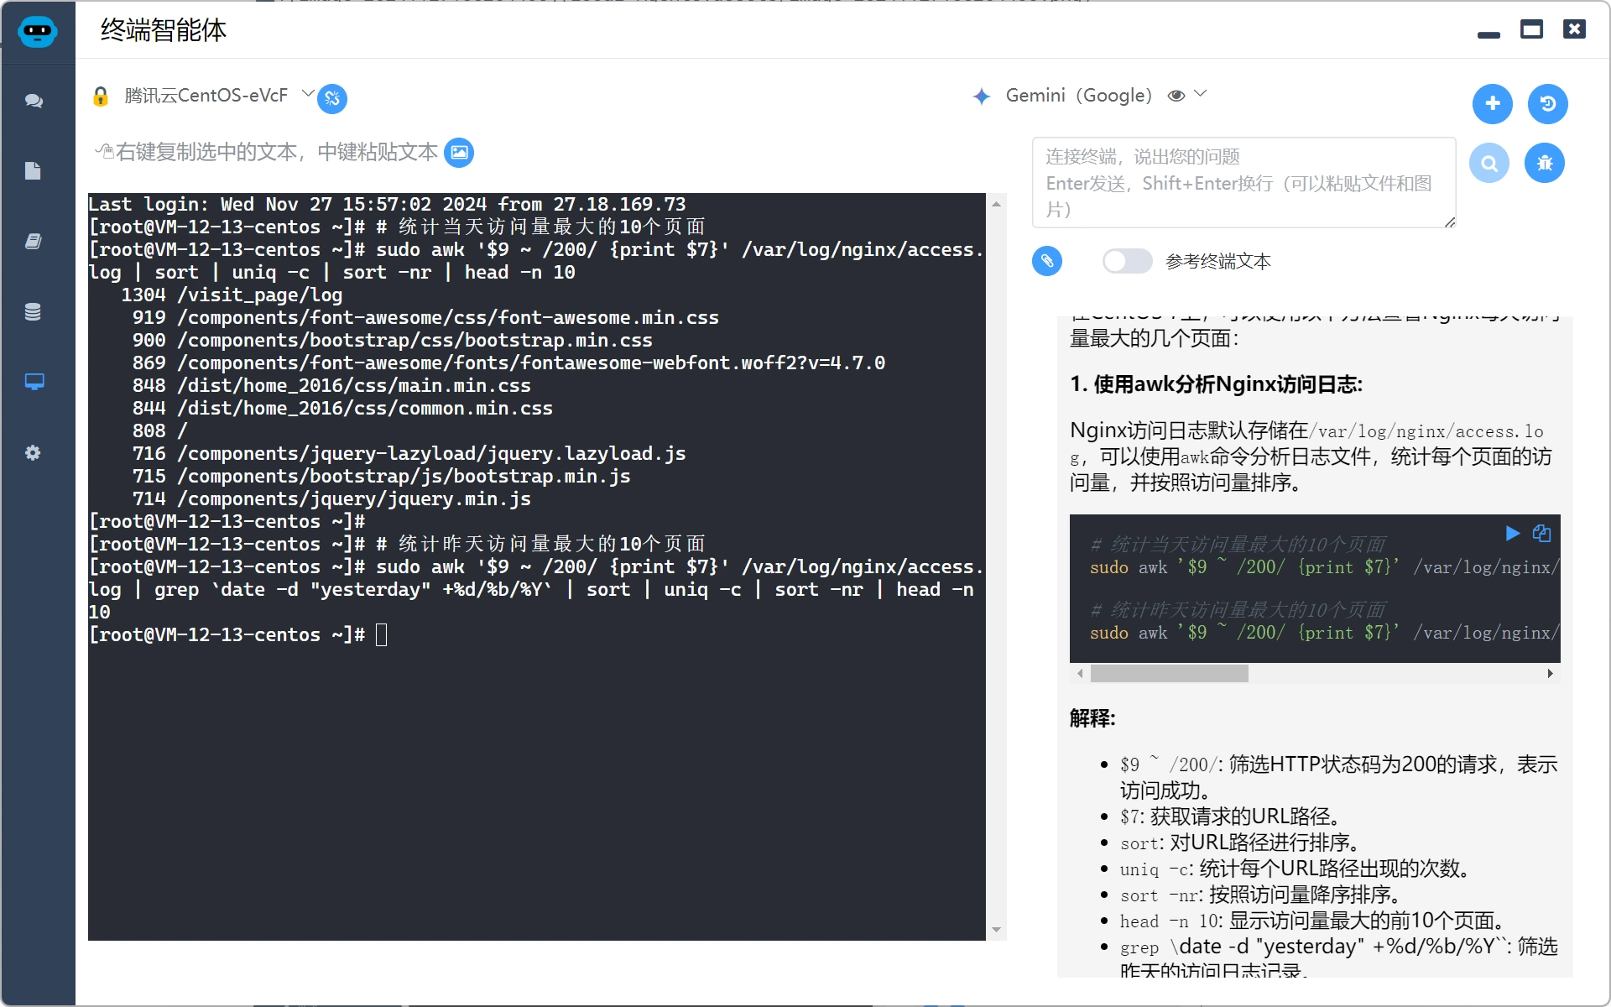Click the robot app logo
The height and width of the screenshot is (1007, 1611).
coord(37,32)
